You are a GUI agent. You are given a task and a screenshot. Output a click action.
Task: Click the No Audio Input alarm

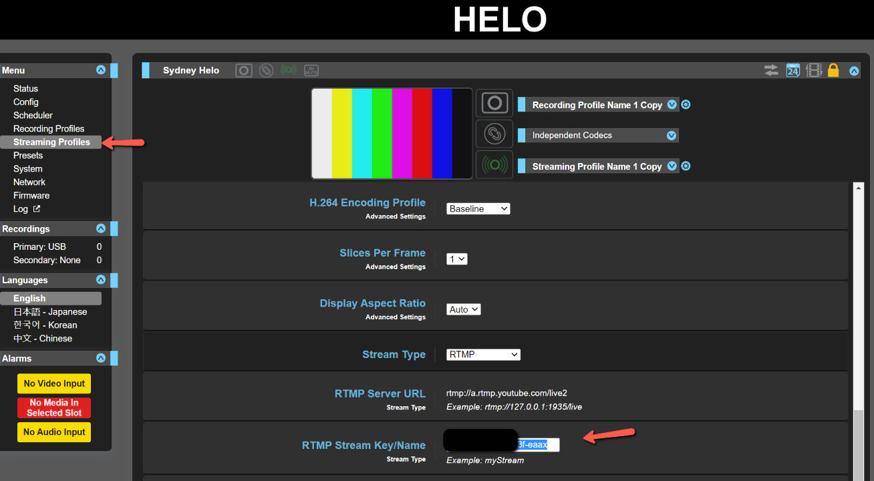pyautogui.click(x=54, y=432)
